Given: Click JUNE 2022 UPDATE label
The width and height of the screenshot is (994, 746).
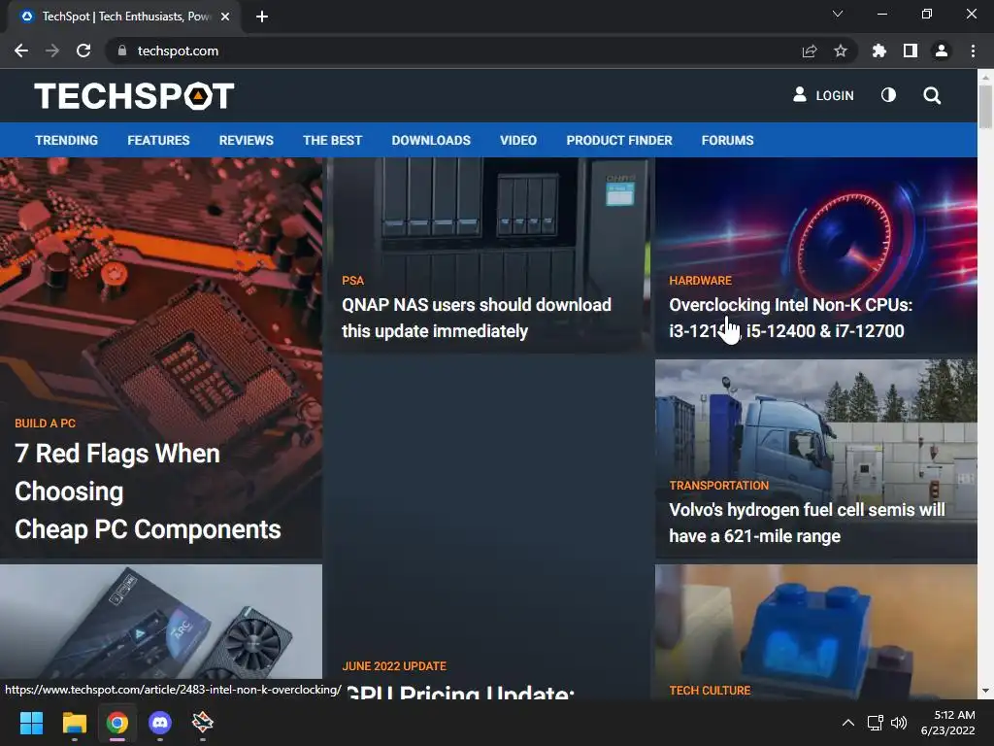Looking at the screenshot, I should [x=394, y=666].
